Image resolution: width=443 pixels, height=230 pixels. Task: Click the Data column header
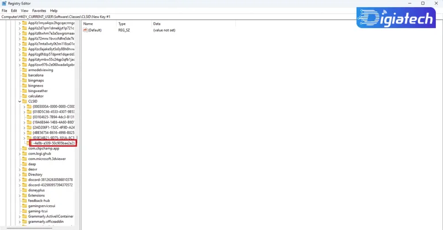click(x=193, y=24)
